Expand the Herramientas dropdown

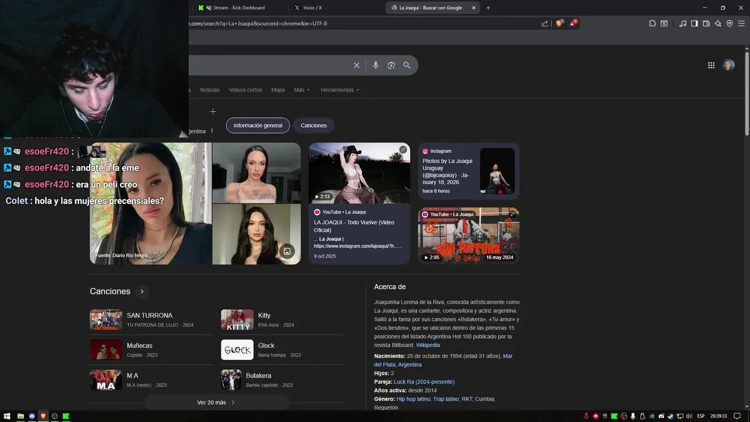[x=340, y=90]
